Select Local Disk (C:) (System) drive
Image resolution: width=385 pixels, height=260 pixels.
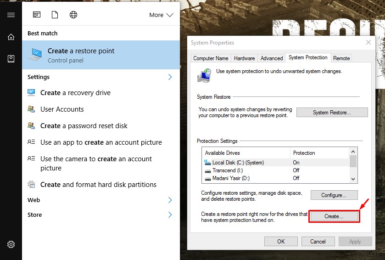pos(275,163)
